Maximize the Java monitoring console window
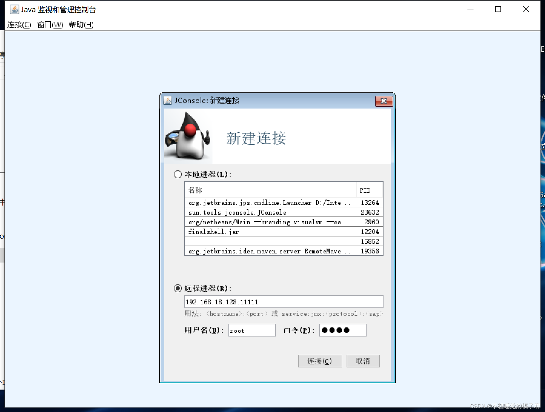The width and height of the screenshot is (545, 412). (x=498, y=9)
